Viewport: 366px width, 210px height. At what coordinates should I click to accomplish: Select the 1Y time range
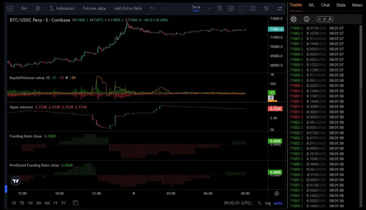point(55,203)
